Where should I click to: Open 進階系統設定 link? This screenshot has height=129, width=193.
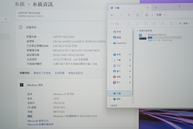tap(76, 73)
